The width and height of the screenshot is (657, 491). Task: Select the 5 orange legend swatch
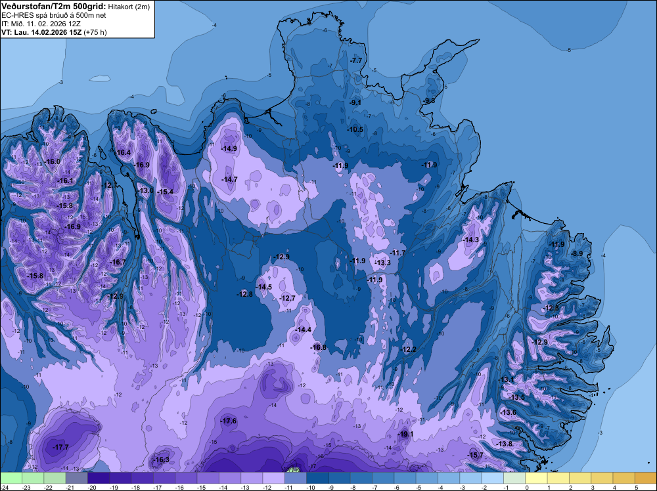(x=646, y=478)
